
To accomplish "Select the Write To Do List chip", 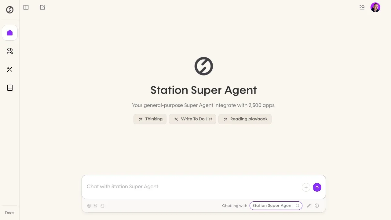I will [x=192, y=119].
